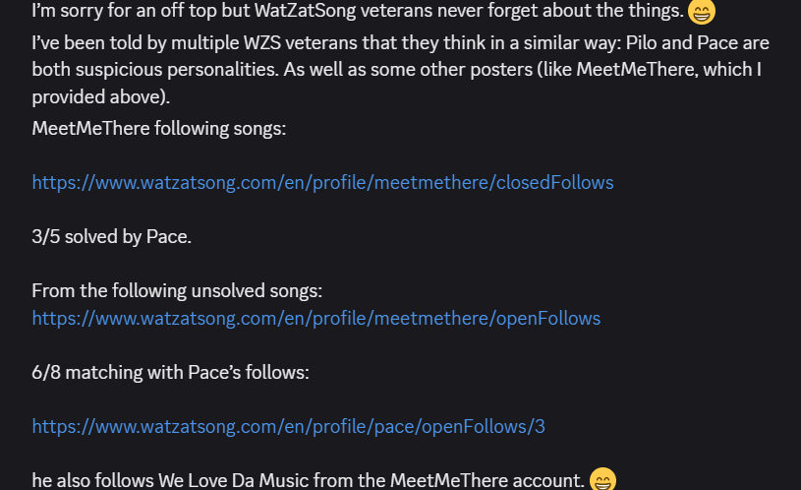
Task: Click the grinning emoji after 'MeetMeThere account.'
Action: pyautogui.click(x=602, y=480)
